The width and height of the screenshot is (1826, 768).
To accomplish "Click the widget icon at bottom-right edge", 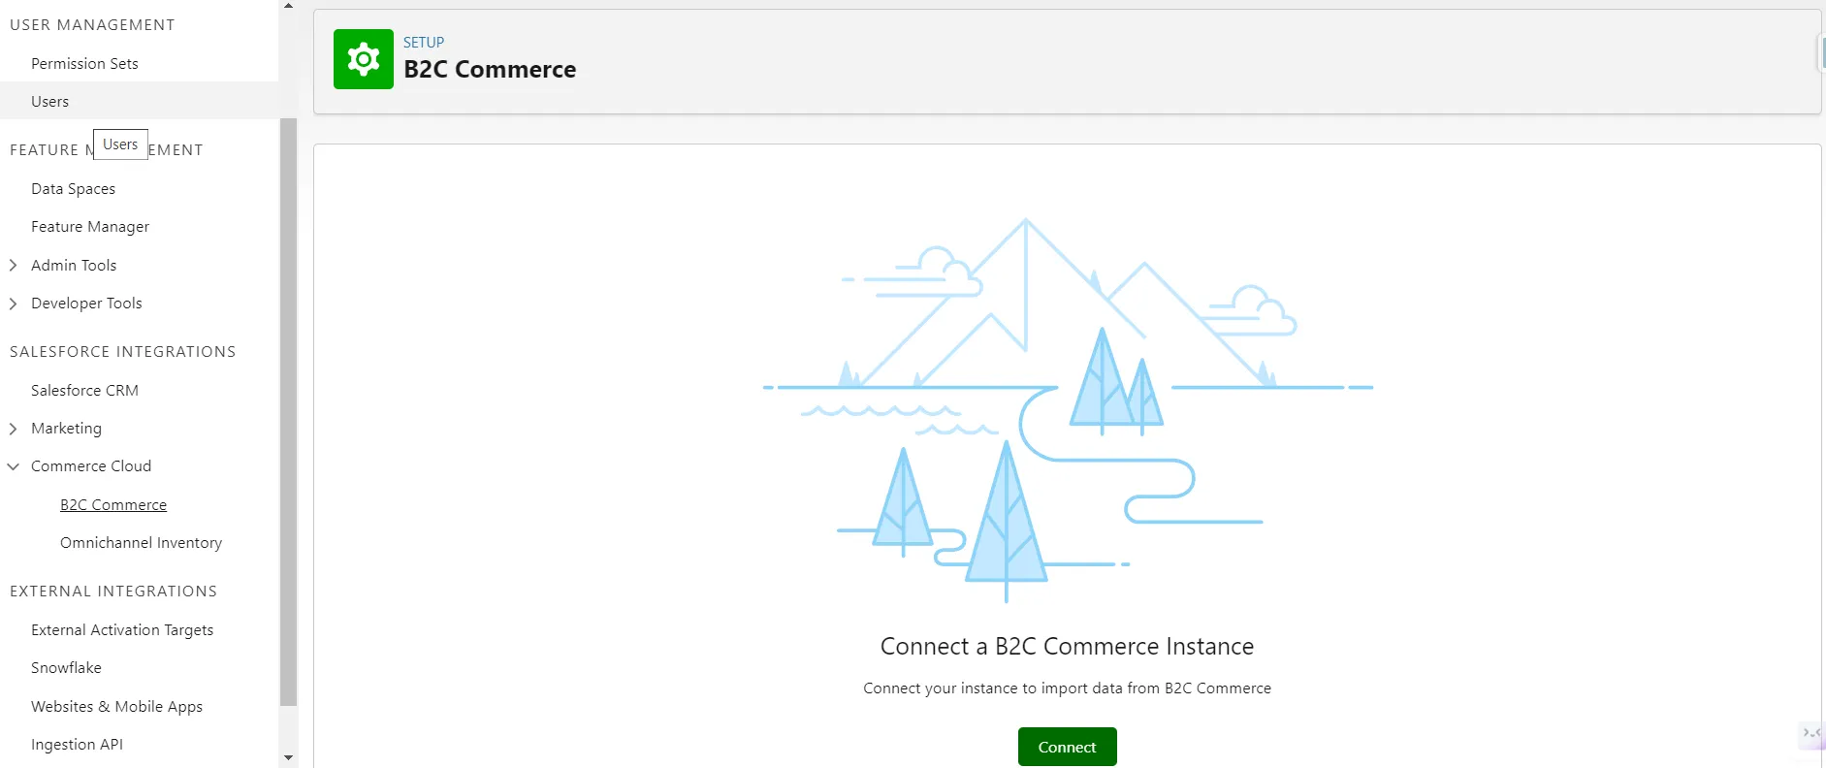I will point(1810,734).
